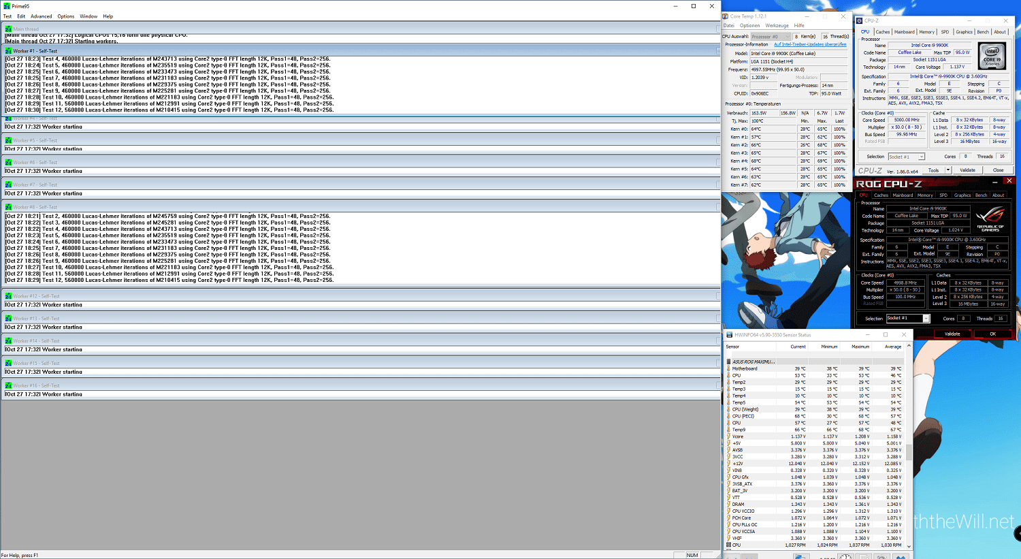Click the Worker #12 Self-Test window icon
This screenshot has height=559, width=1021.
click(8, 296)
